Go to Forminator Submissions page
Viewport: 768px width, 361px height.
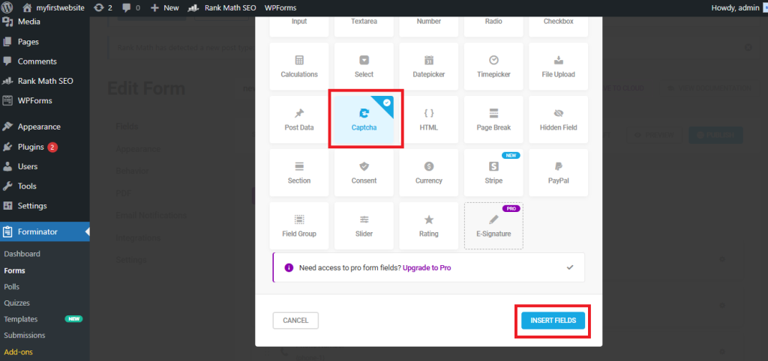tap(25, 335)
